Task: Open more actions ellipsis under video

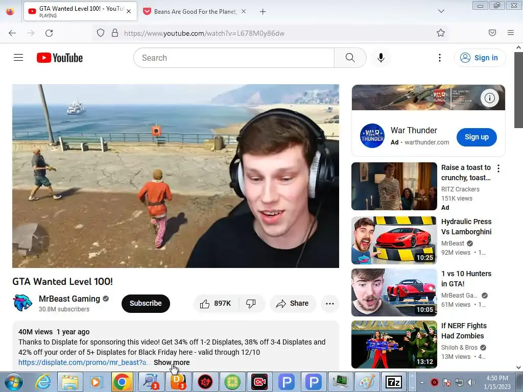Action: tap(330, 303)
